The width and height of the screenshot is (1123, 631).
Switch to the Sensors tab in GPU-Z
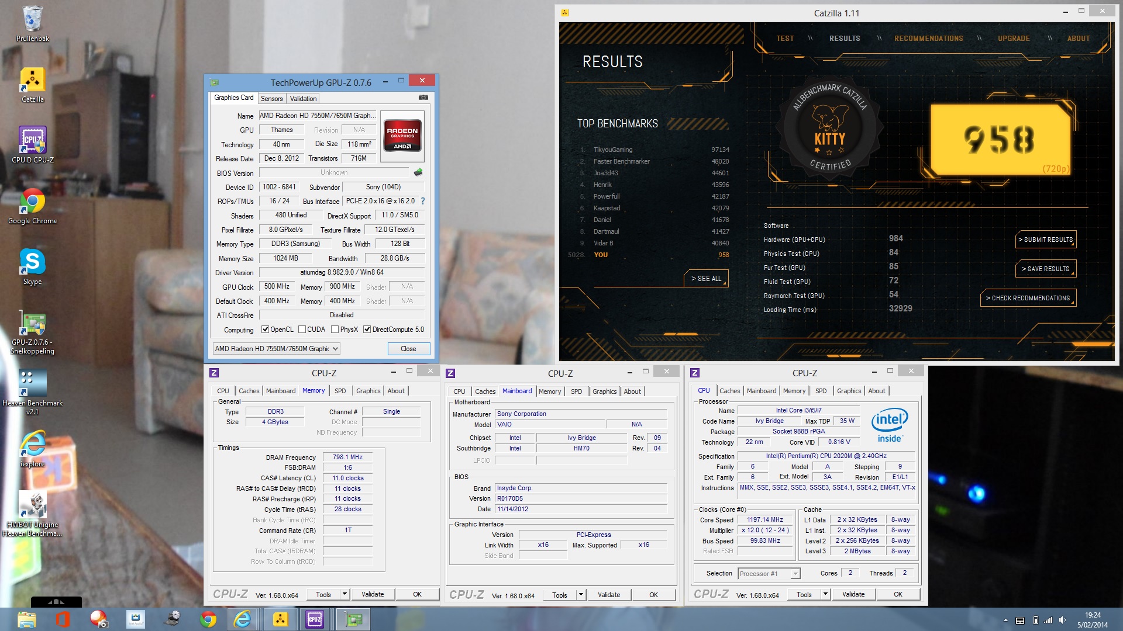click(271, 98)
